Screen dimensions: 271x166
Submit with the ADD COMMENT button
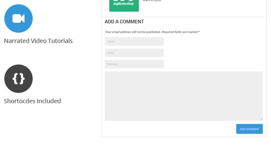click(249, 129)
